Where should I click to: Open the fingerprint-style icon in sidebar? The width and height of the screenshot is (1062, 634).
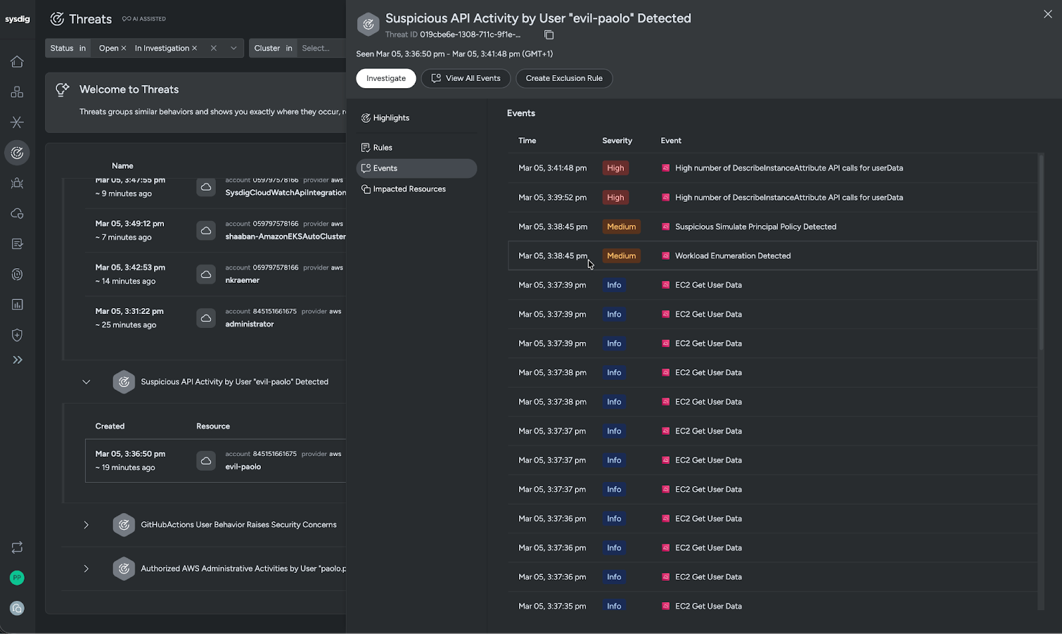(x=17, y=274)
